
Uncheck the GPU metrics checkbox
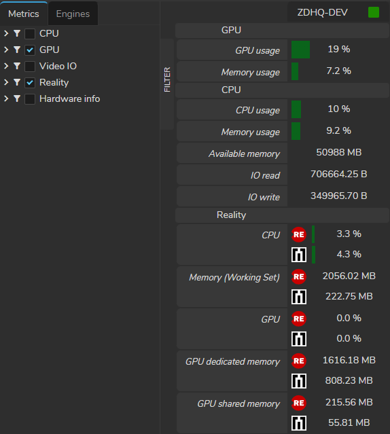coord(30,50)
